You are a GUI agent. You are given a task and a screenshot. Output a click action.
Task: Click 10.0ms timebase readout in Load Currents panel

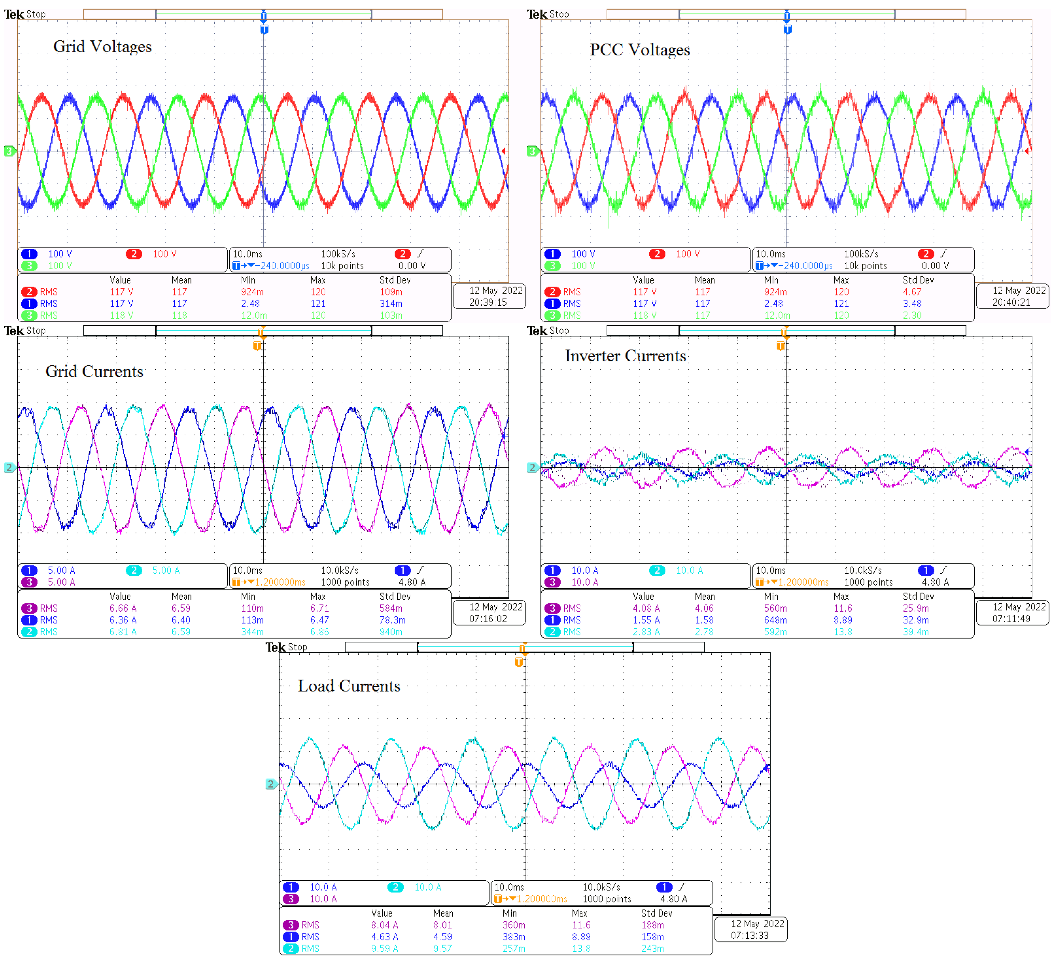pos(509,887)
